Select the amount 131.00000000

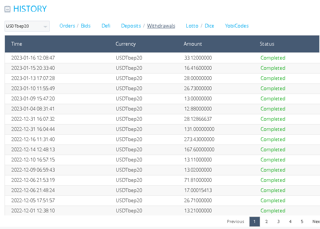point(199,129)
